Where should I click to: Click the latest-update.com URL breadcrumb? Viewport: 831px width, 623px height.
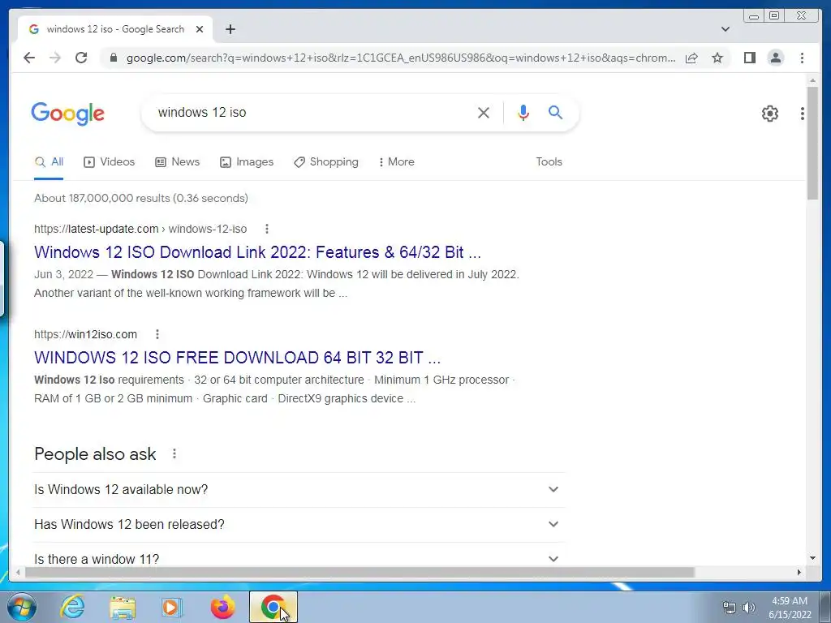click(140, 229)
